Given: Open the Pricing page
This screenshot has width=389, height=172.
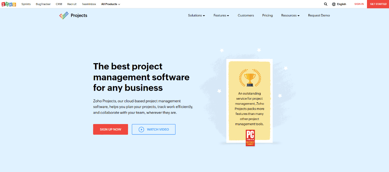Looking at the screenshot, I should (x=267, y=15).
